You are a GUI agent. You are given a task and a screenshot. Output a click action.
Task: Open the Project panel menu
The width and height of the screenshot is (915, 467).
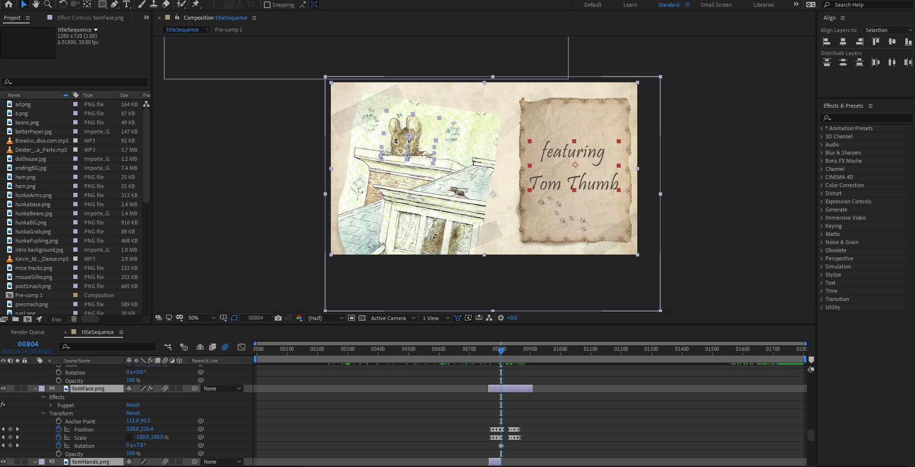coord(28,18)
